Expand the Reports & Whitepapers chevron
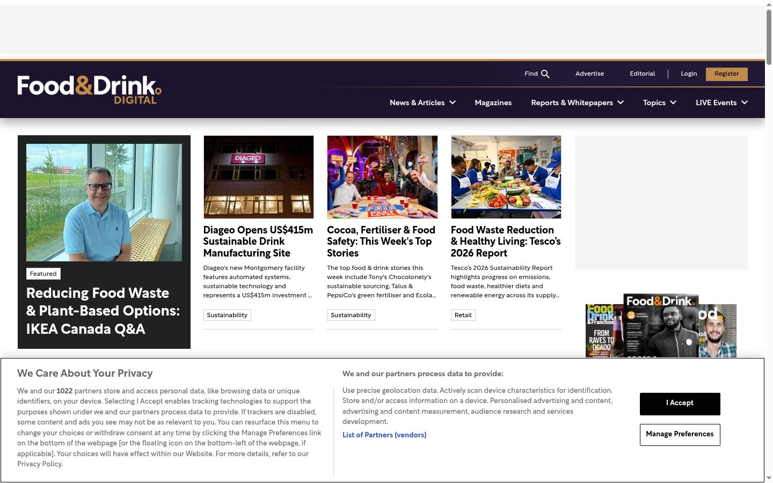The height and width of the screenshot is (483, 773). point(621,103)
